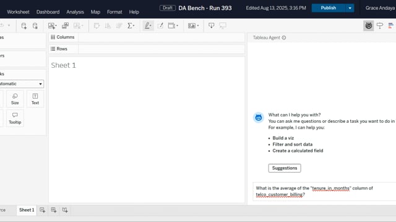Open the bar-chart view toolbar dropdown
Image resolution: width=396 pixels, height=222 pixels.
tap(193, 26)
